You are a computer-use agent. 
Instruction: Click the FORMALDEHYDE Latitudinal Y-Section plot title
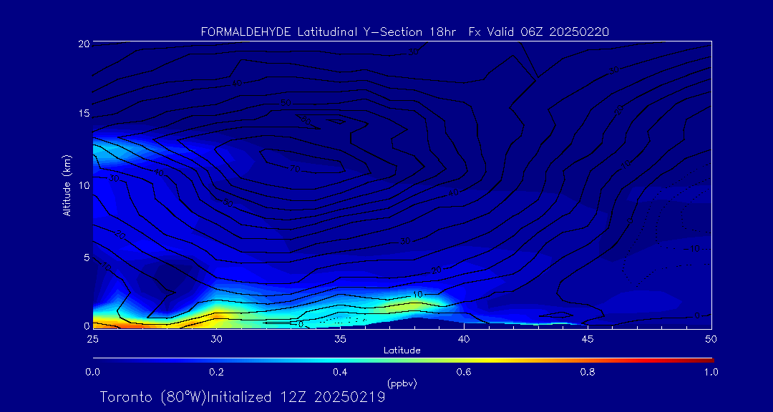click(405, 32)
